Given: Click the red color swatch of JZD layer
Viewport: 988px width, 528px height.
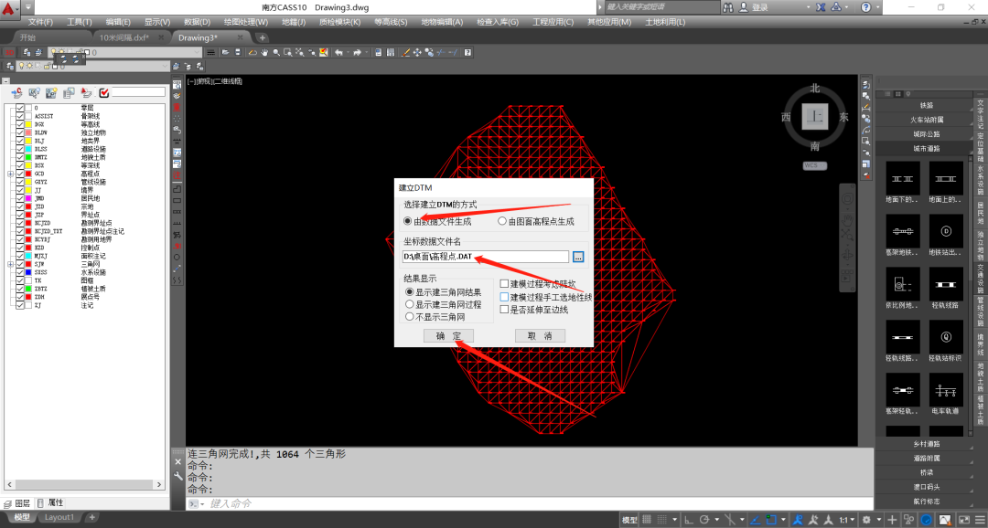Looking at the screenshot, I should click(29, 206).
